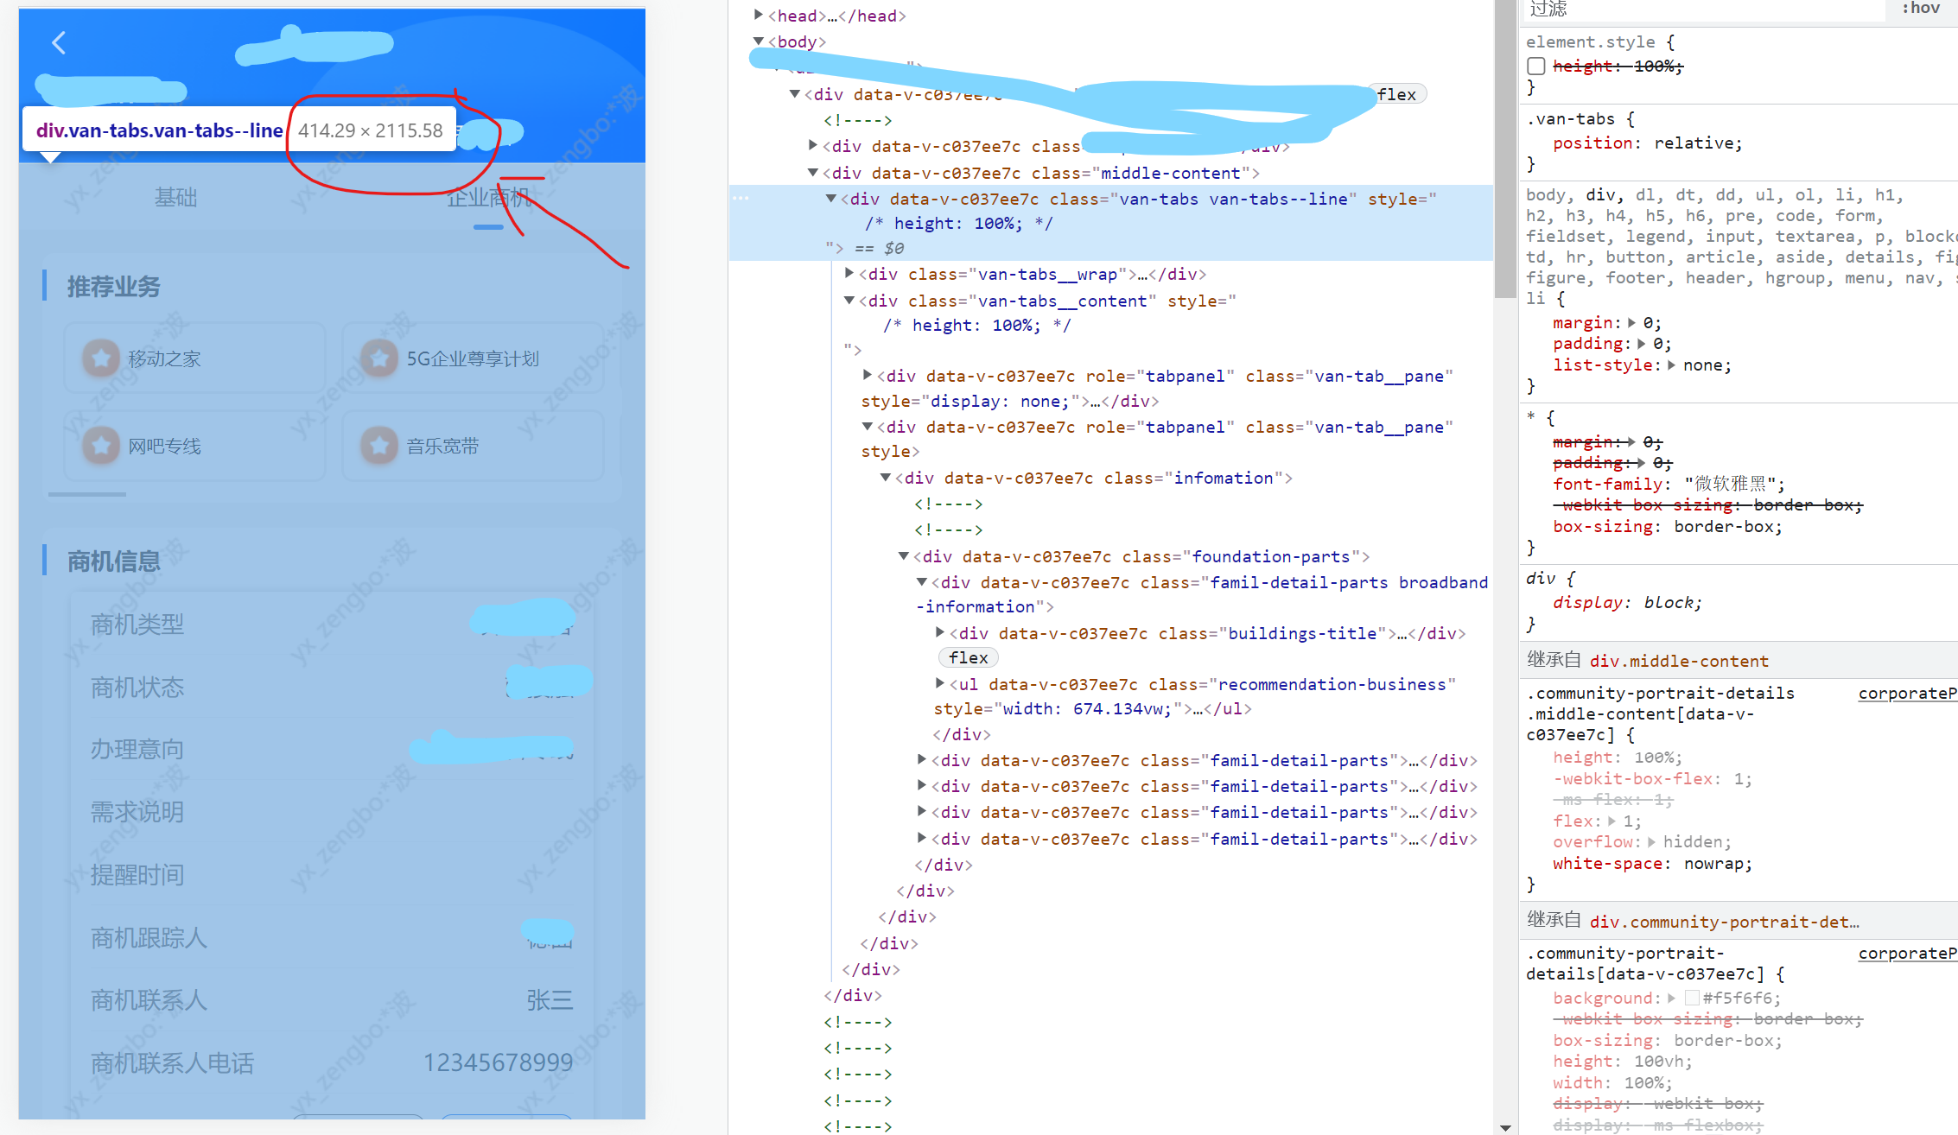
Task: Open the corporateP source link for .middle-content rule
Action: (1907, 693)
